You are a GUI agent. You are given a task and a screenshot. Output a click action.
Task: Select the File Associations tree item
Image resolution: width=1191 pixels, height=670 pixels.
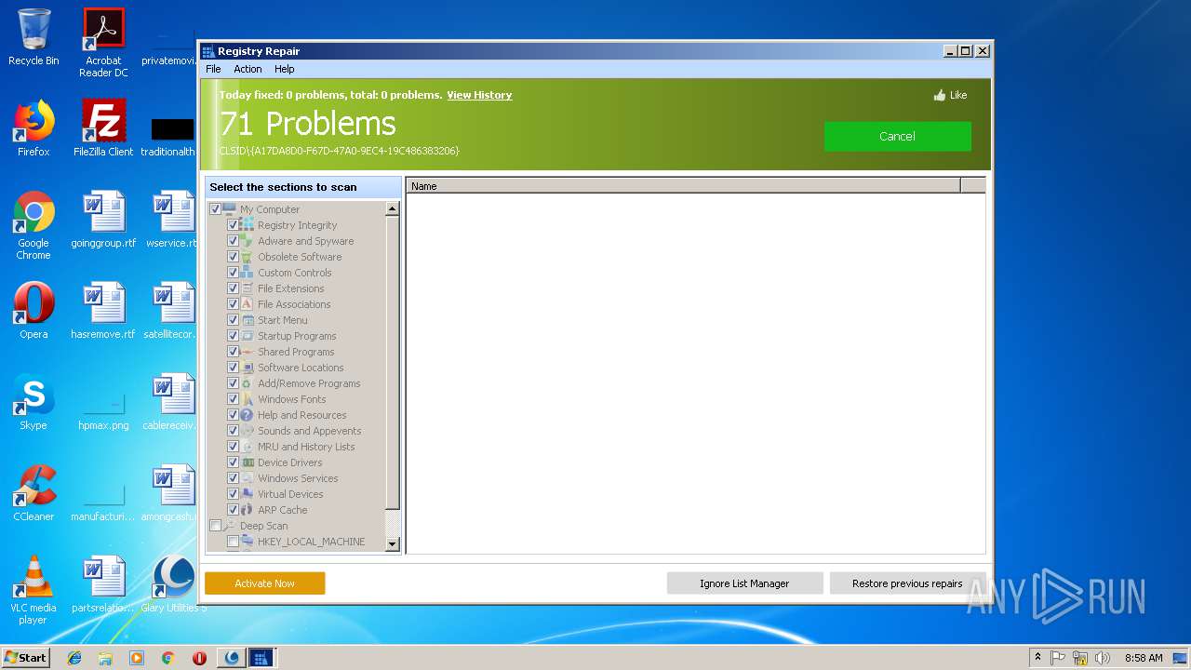(294, 304)
